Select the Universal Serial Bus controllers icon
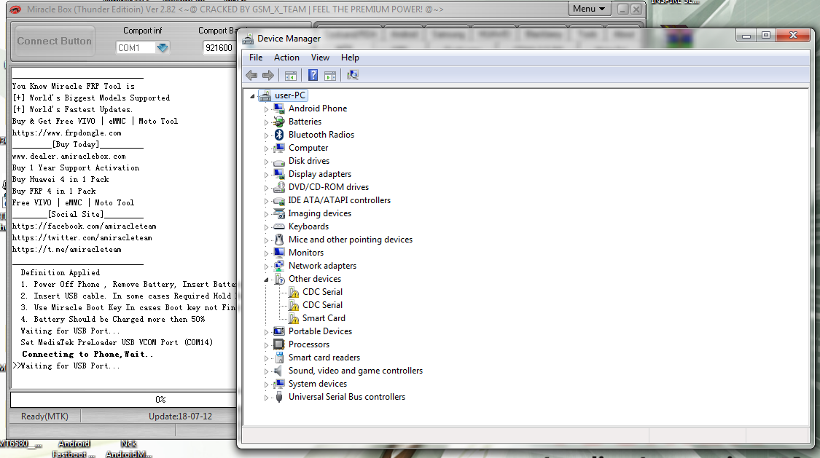This screenshot has width=820, height=458. (x=279, y=397)
